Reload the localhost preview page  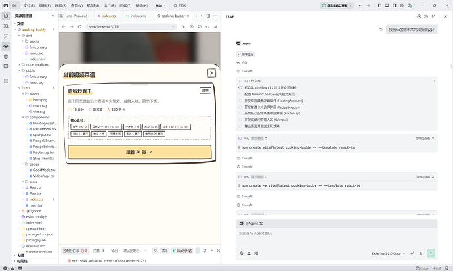pos(79,26)
